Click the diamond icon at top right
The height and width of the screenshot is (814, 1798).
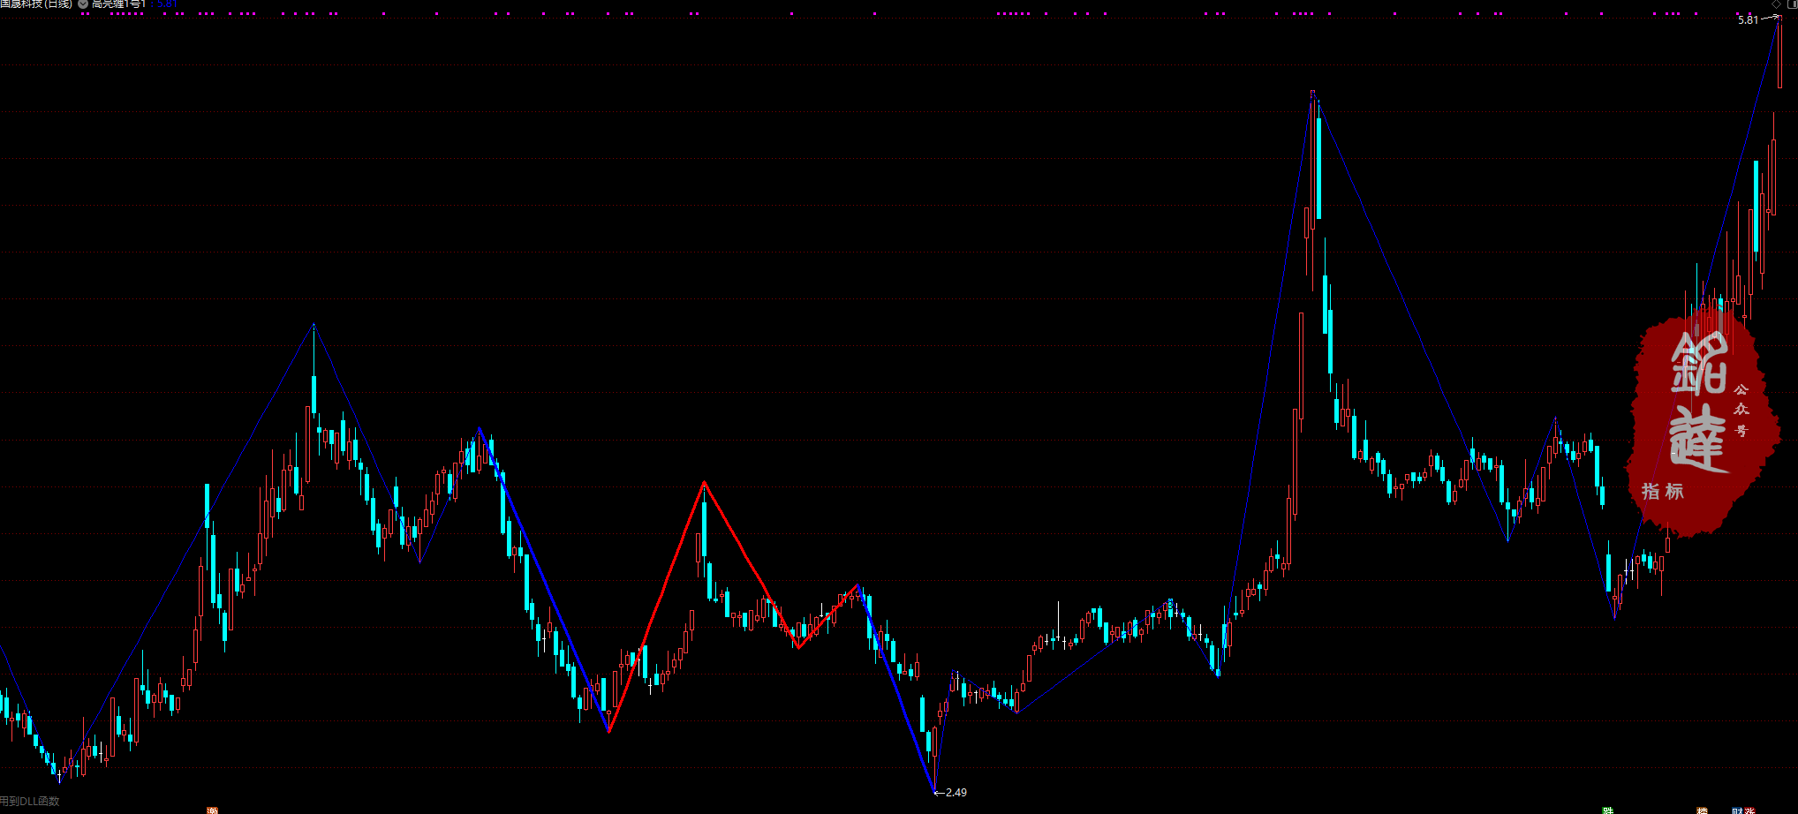click(1777, 4)
